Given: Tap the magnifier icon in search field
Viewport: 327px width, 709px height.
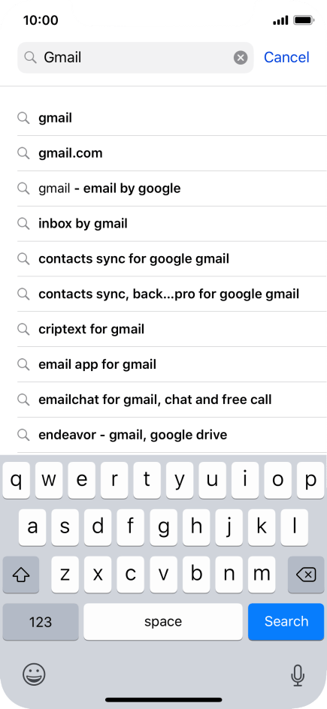Looking at the screenshot, I should pos(30,57).
